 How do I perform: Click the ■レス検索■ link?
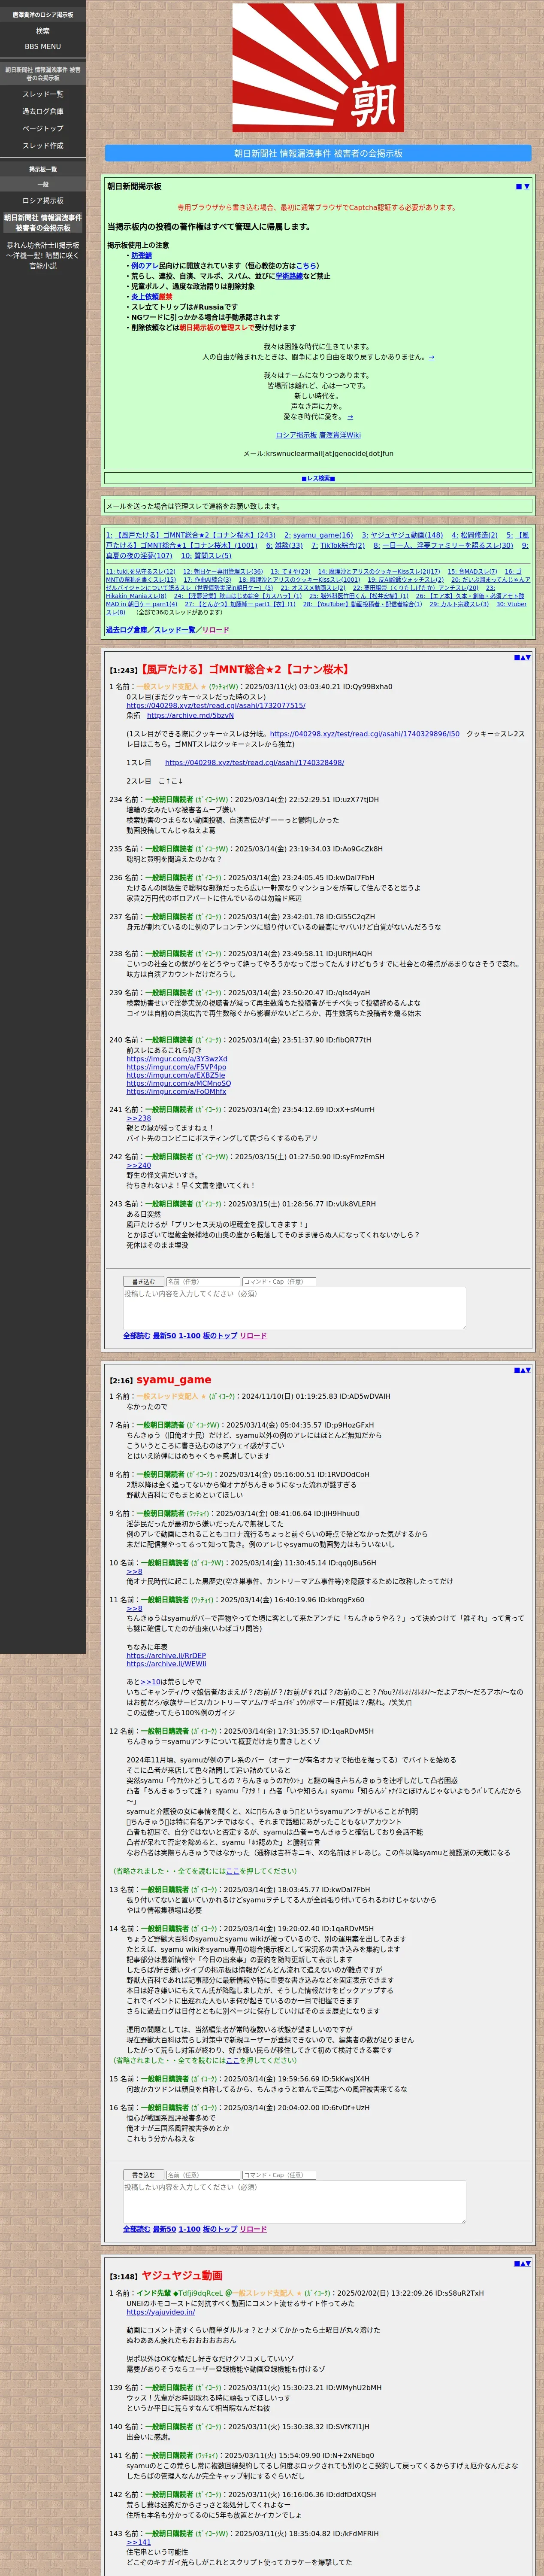(x=318, y=478)
